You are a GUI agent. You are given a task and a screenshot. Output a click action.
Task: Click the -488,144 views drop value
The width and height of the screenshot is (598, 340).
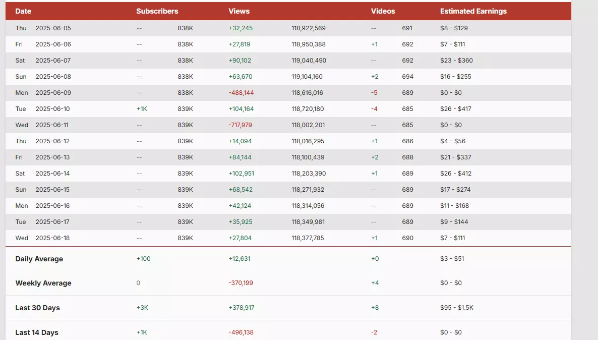[x=242, y=93]
